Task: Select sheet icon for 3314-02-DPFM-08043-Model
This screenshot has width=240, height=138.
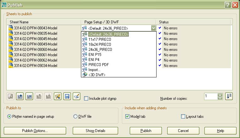Action: (x=11, y=28)
